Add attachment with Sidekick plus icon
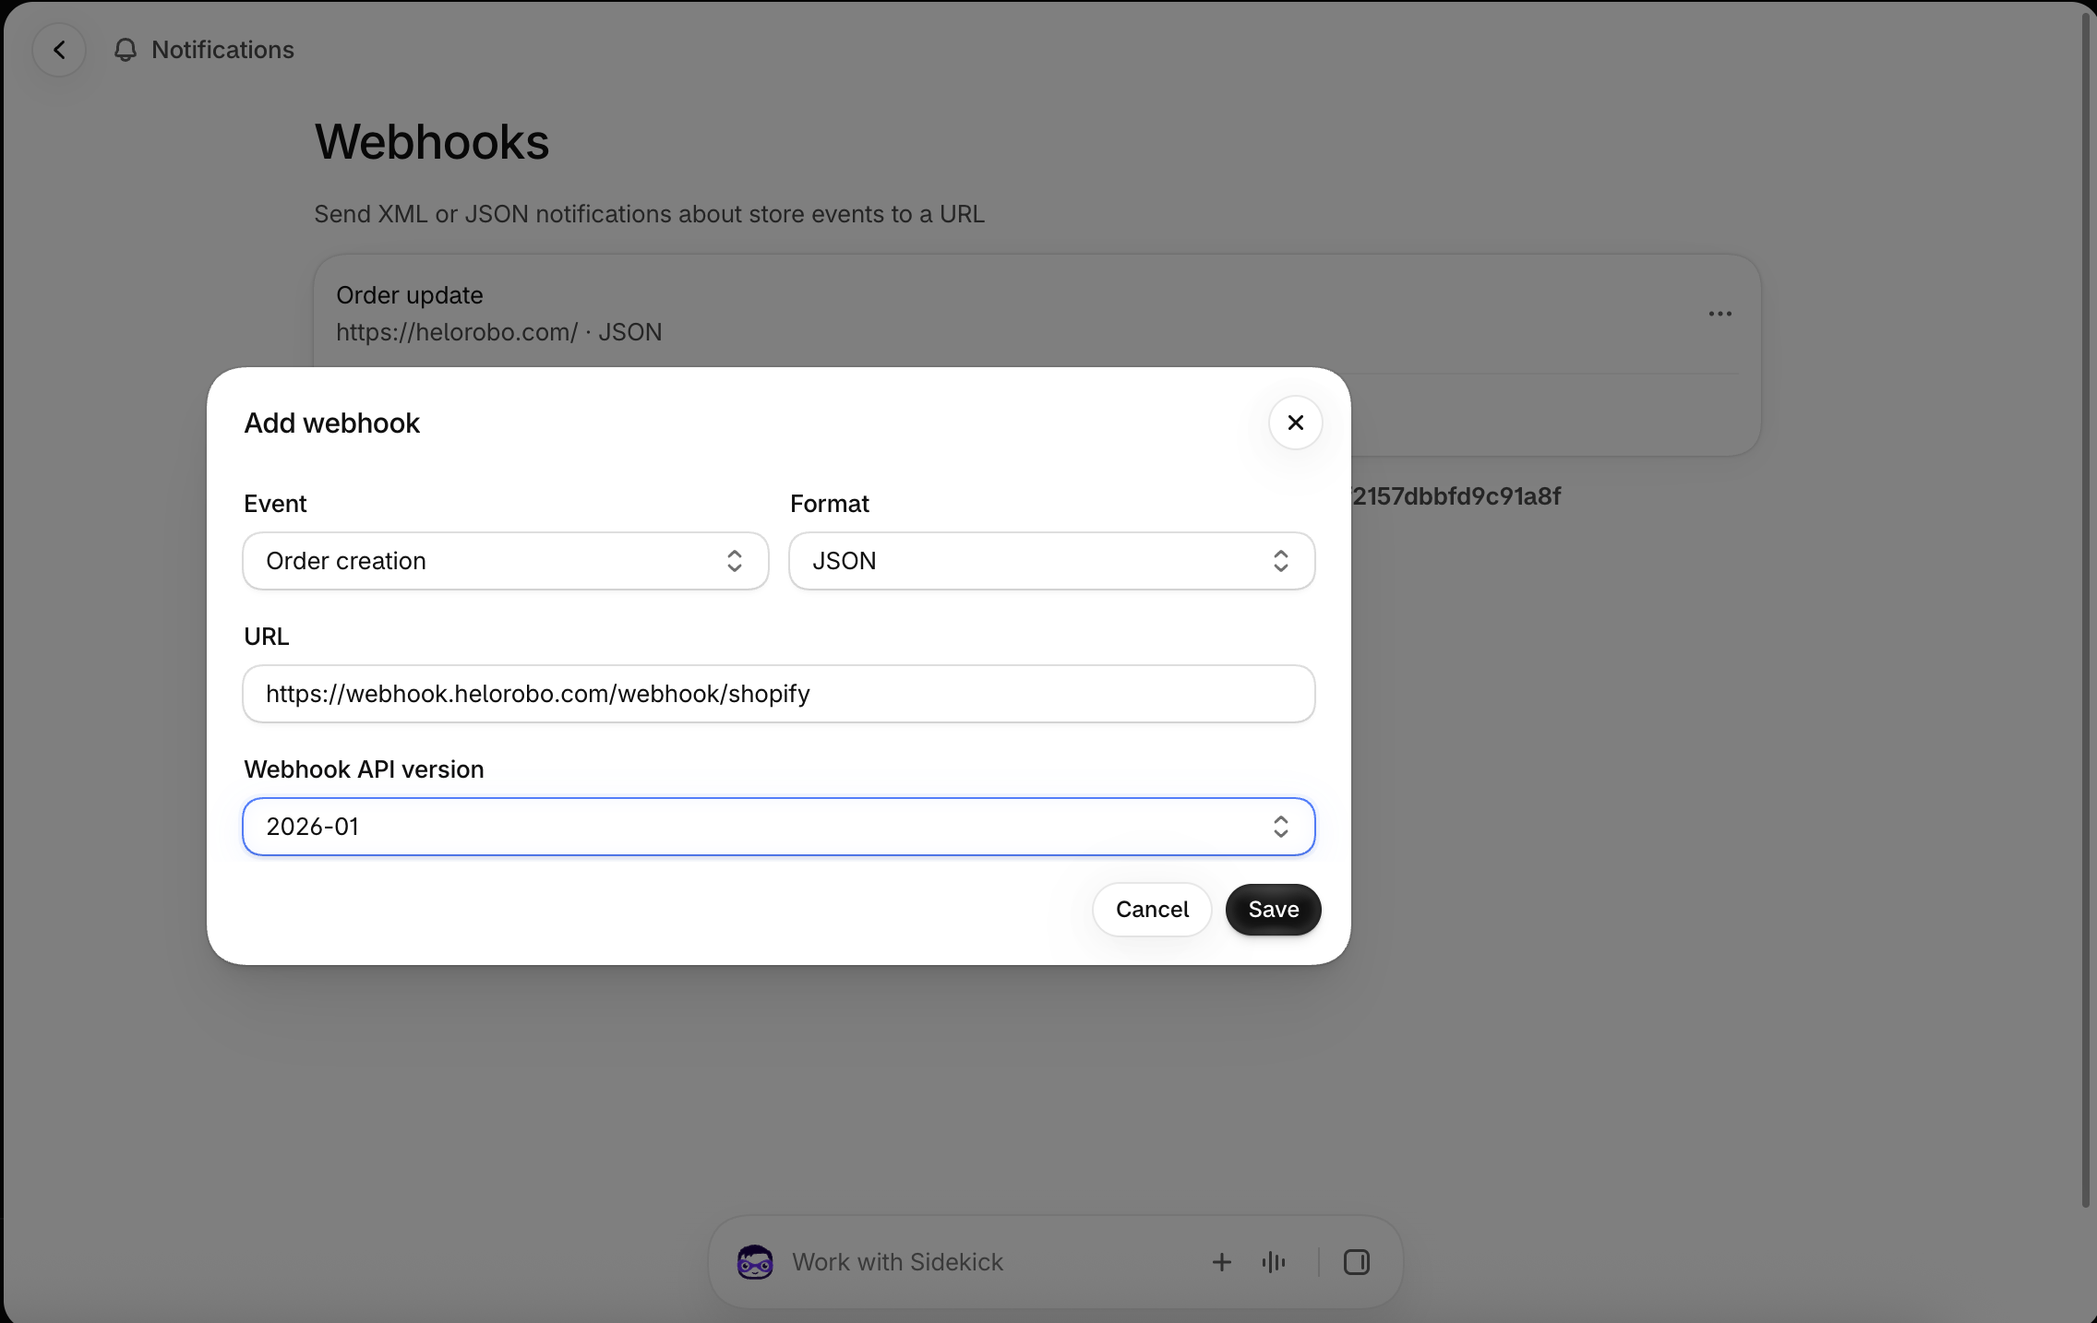2097x1323 pixels. tap(1221, 1261)
